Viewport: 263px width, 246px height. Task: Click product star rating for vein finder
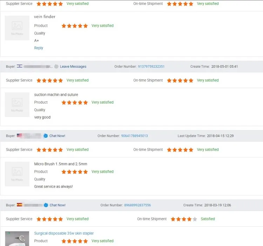75,26
